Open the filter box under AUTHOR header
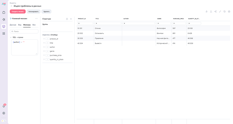Image resolution: width=233 pixels, height=124 pixels. pos(139,23)
